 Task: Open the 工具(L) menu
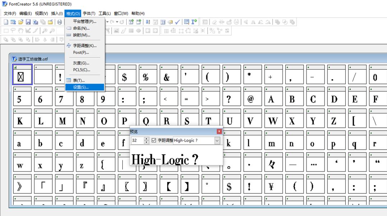pyautogui.click(x=105, y=13)
